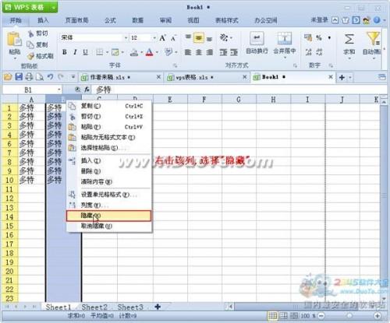Switch to the Sheet3 worksheet tab
This screenshot has width=390, height=323.
pos(130,307)
